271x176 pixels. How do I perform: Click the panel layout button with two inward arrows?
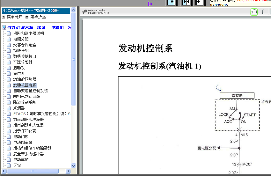pos(186,3)
